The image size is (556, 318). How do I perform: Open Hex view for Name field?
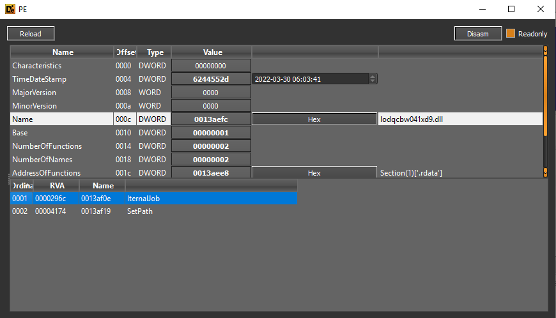(314, 119)
